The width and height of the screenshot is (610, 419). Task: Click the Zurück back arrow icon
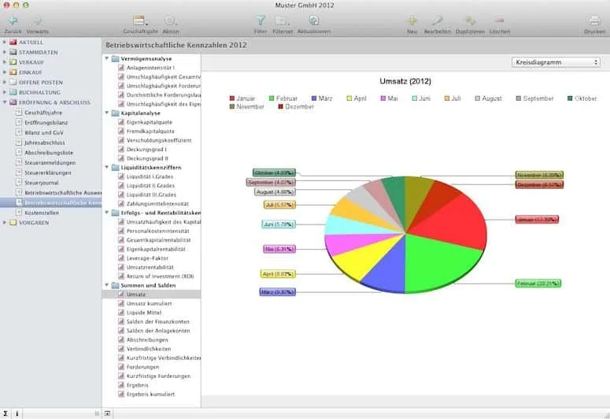[x=13, y=20]
